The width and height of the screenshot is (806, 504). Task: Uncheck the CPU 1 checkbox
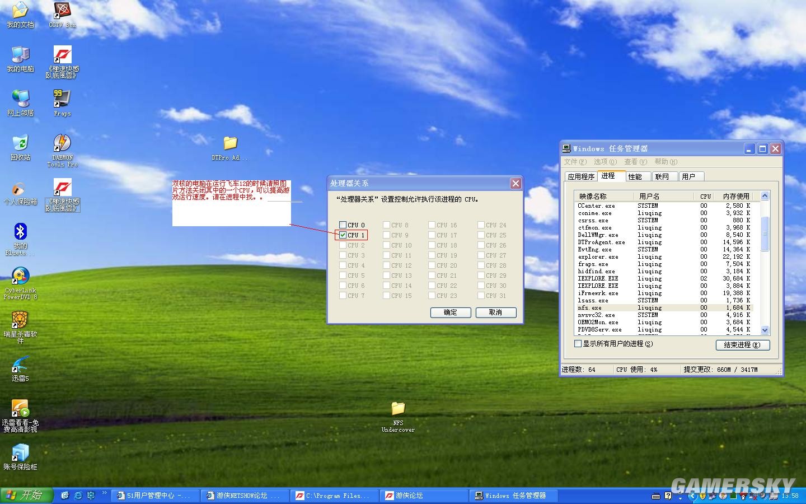343,235
